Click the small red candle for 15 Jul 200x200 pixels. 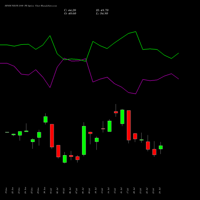[116, 112]
